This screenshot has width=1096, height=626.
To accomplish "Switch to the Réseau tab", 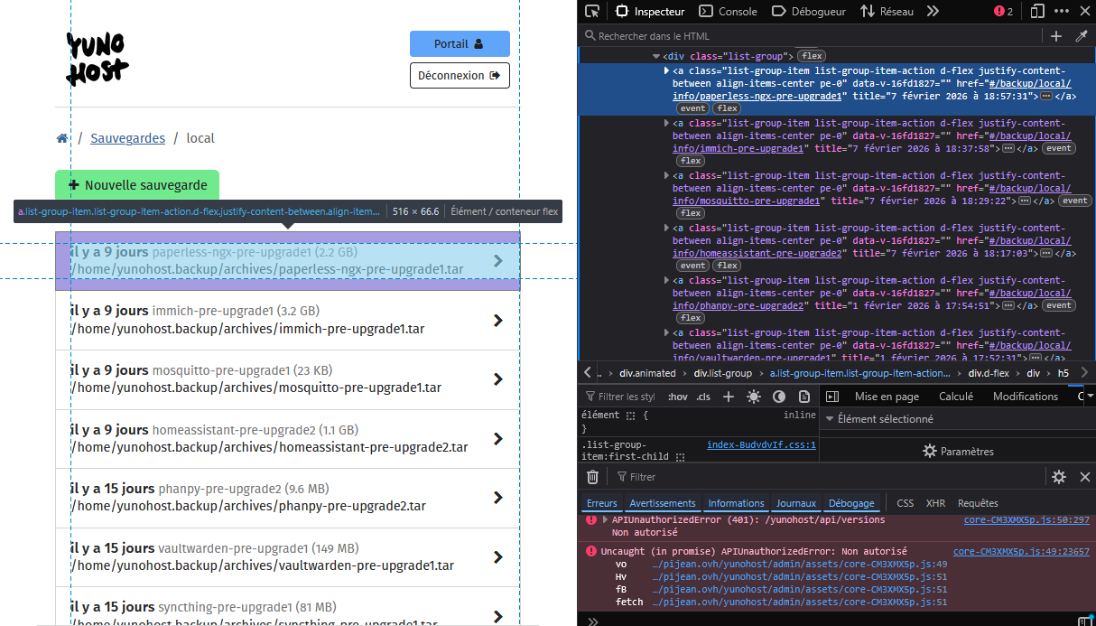I will tap(887, 12).
